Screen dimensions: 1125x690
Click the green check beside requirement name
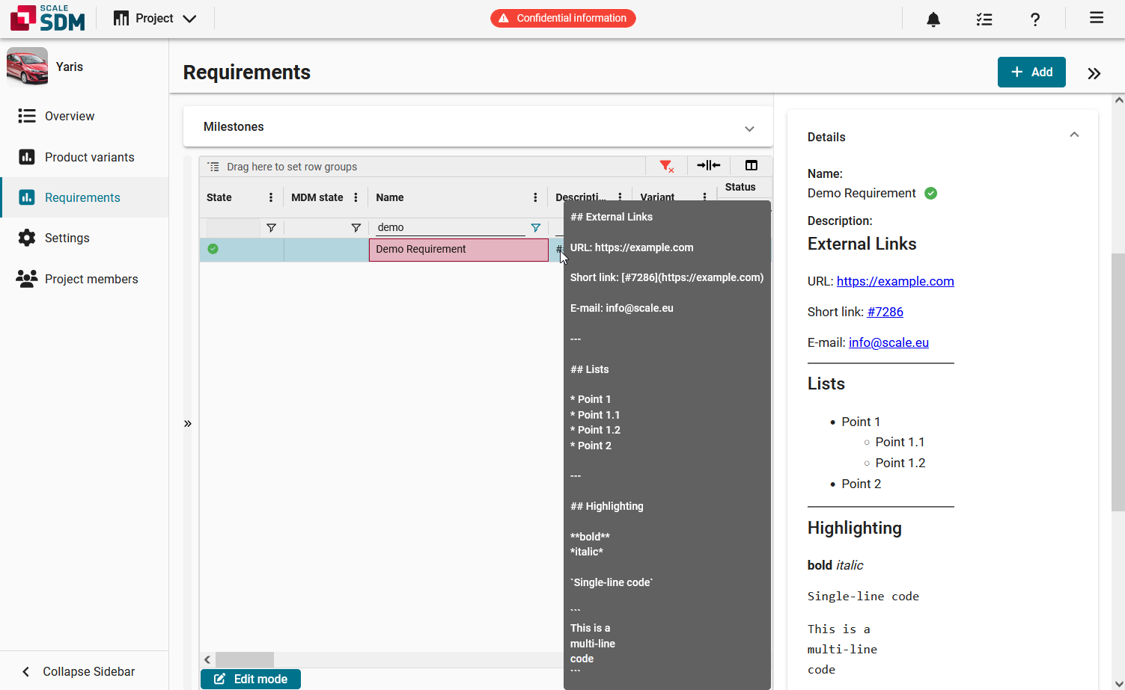point(930,193)
